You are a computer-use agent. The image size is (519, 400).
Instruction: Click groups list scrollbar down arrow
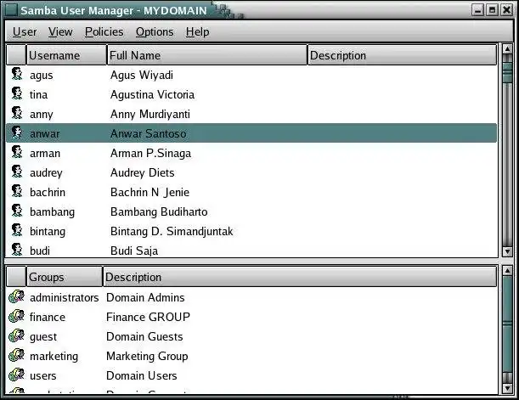507,388
